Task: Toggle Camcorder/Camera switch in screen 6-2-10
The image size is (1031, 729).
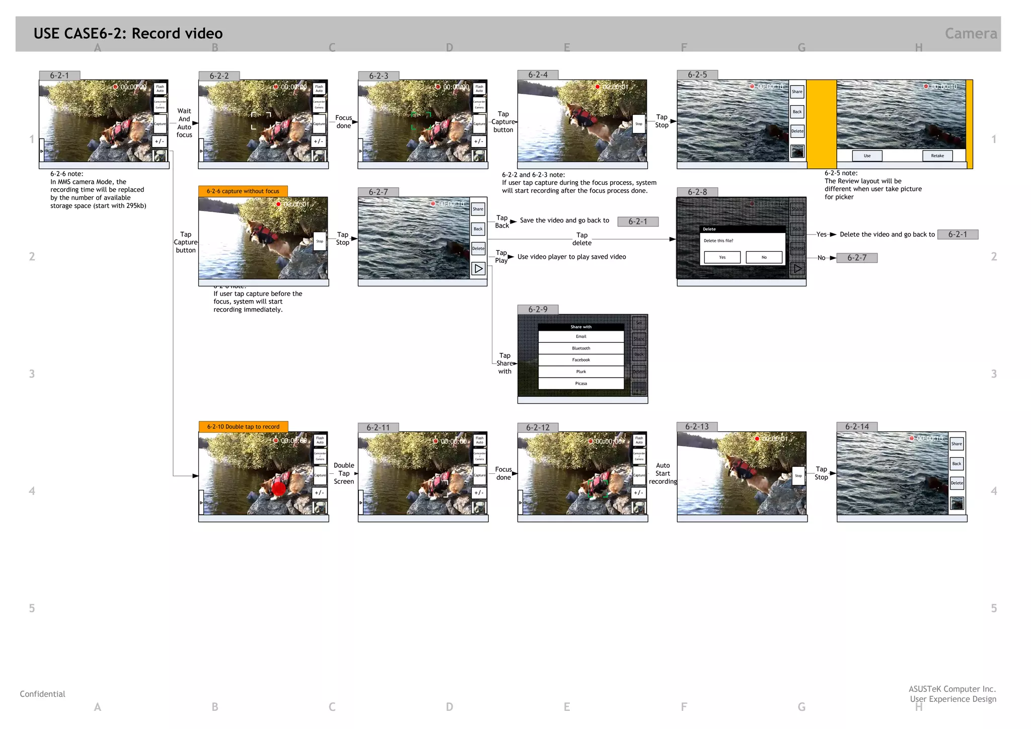Action: (x=320, y=456)
